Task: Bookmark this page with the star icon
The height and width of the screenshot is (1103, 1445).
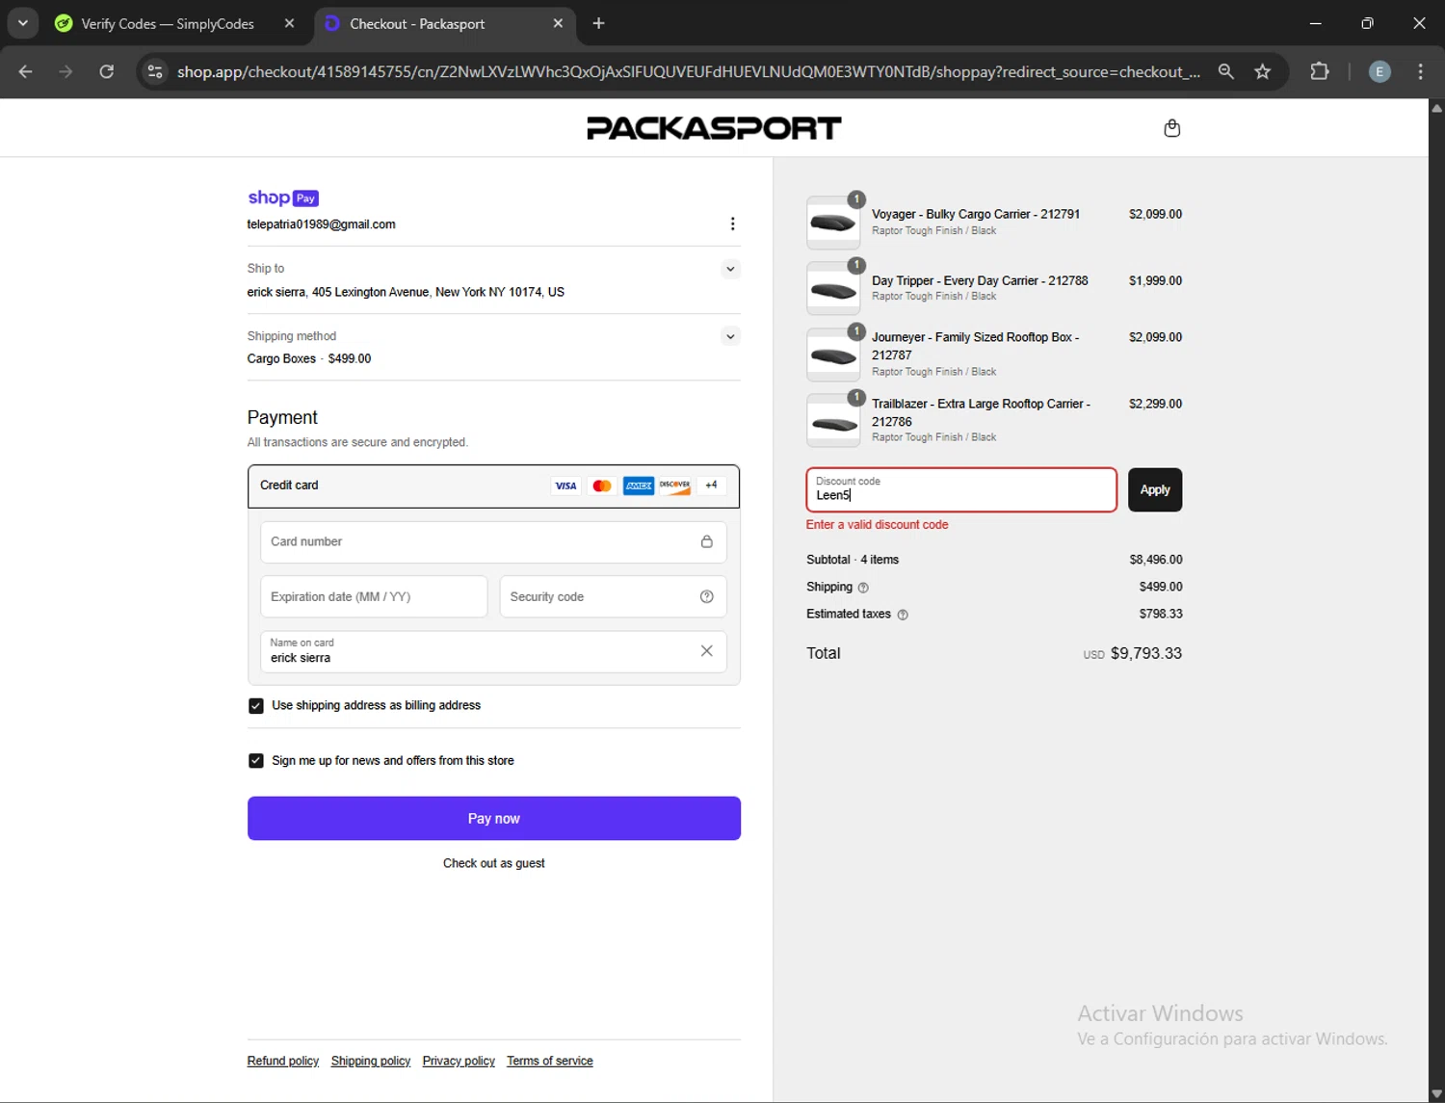Action: tap(1262, 71)
